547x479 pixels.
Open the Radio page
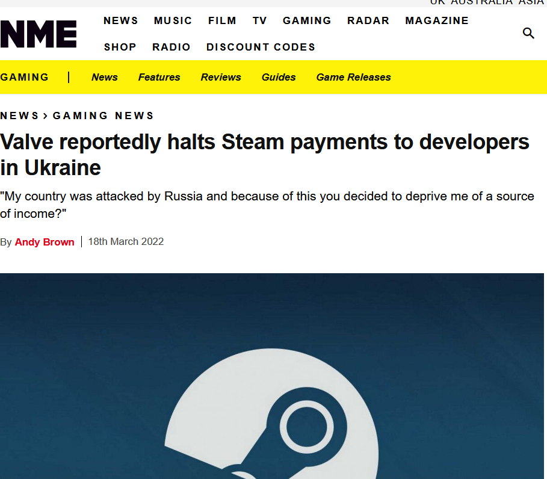(171, 47)
